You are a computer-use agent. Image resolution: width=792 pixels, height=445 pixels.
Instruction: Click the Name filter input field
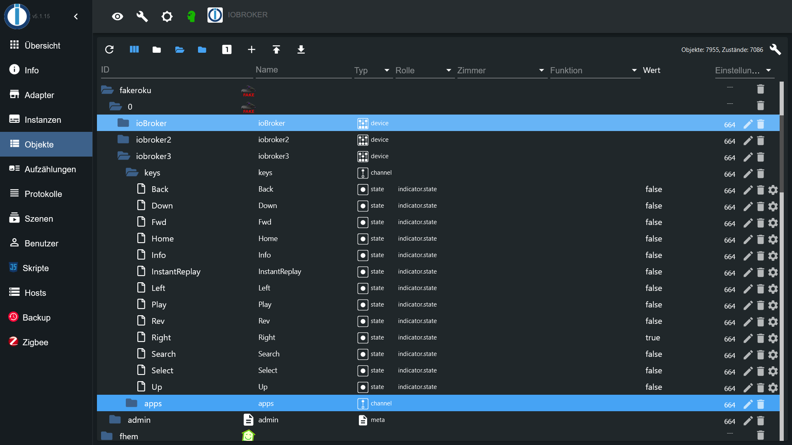click(303, 70)
